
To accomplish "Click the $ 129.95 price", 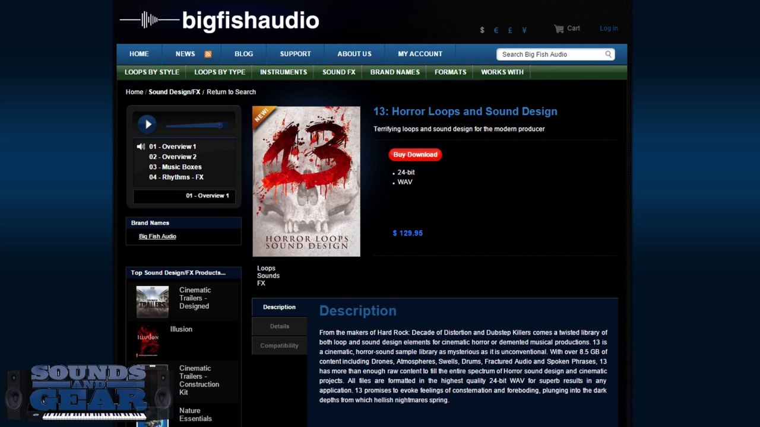I will point(407,233).
